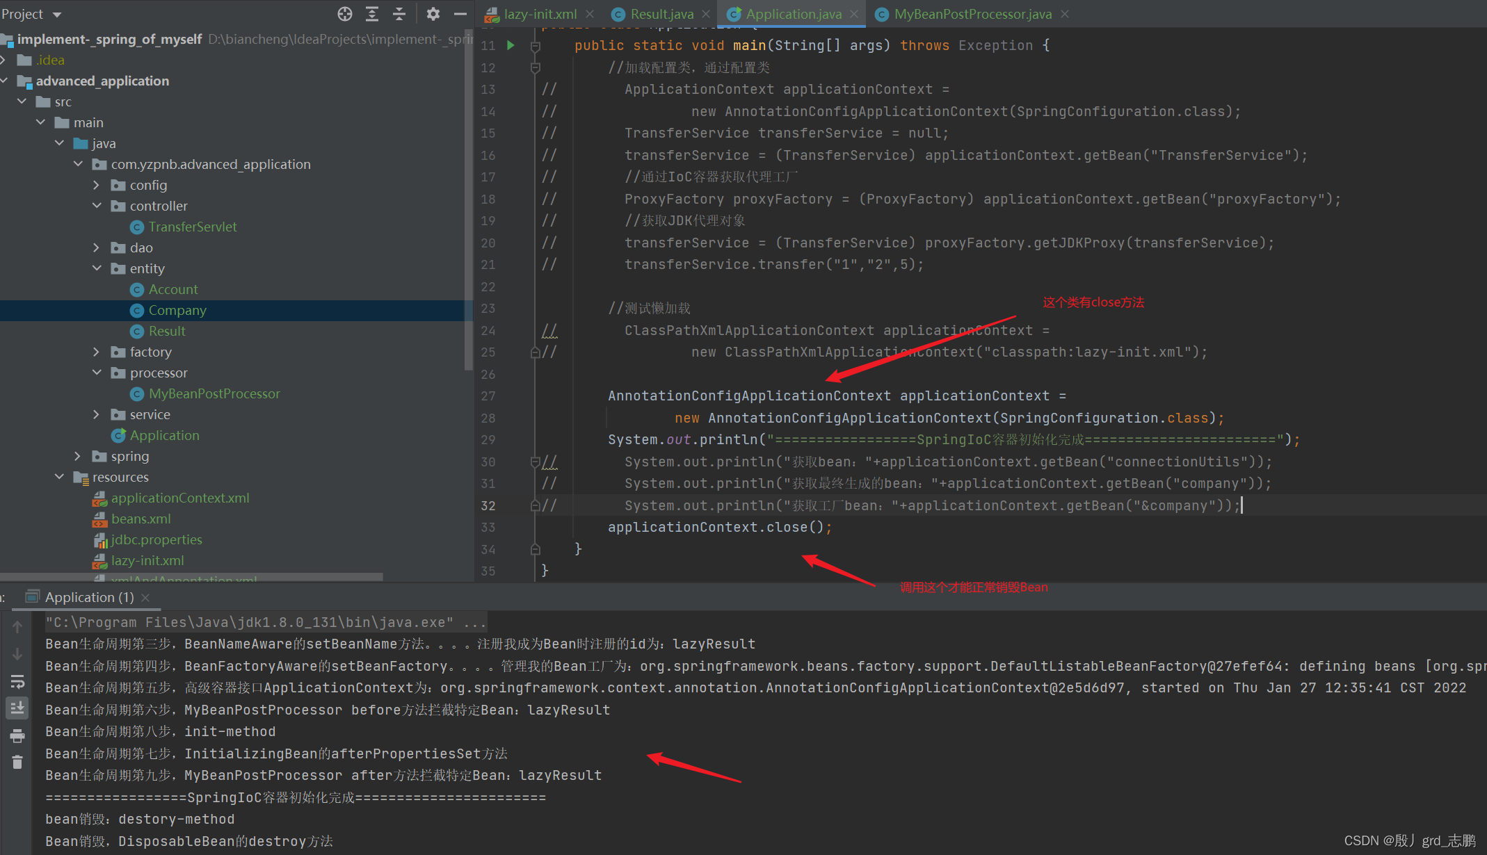Viewport: 1487px width, 855px height.
Task: Expand the config package folder
Action: [x=97, y=185]
